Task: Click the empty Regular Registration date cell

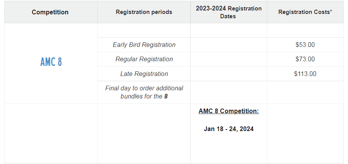Action: tap(229, 59)
